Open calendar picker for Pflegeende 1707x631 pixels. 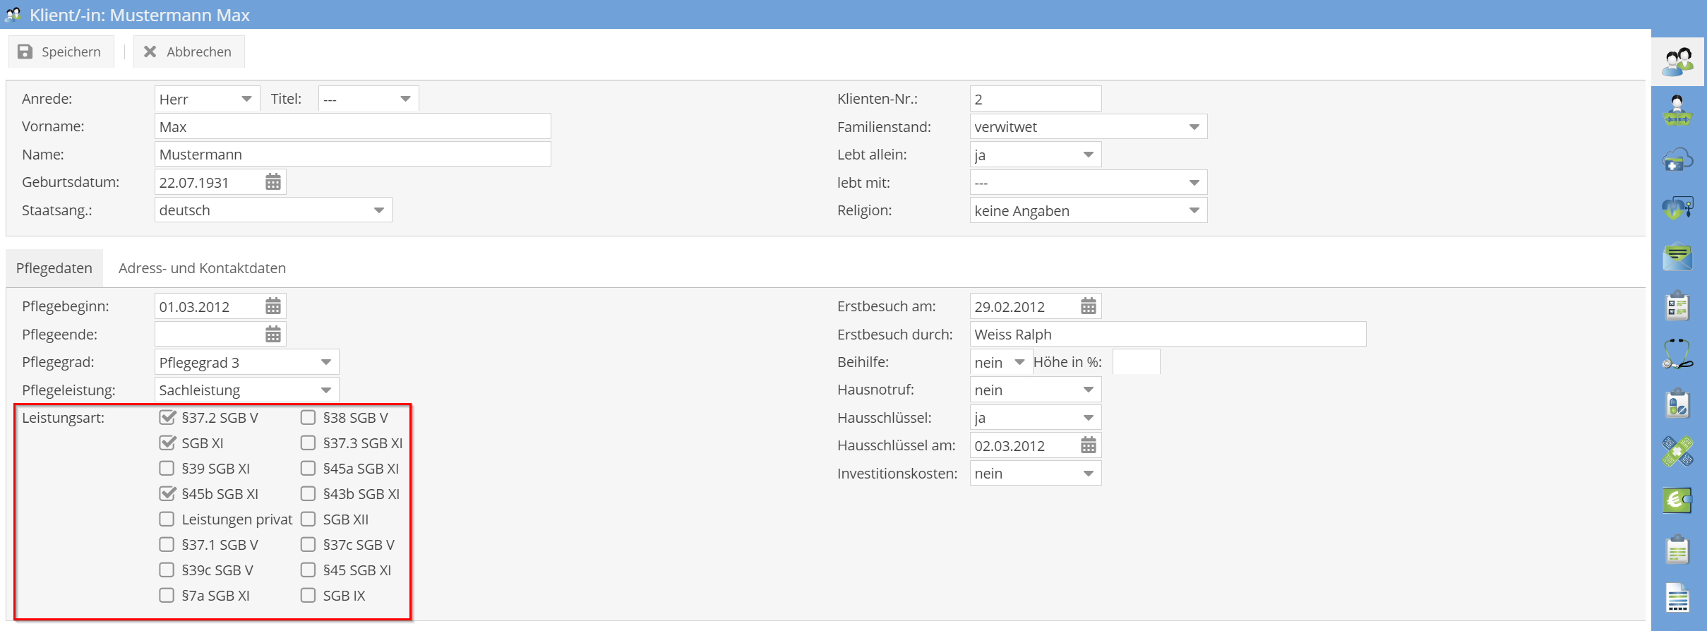click(273, 335)
